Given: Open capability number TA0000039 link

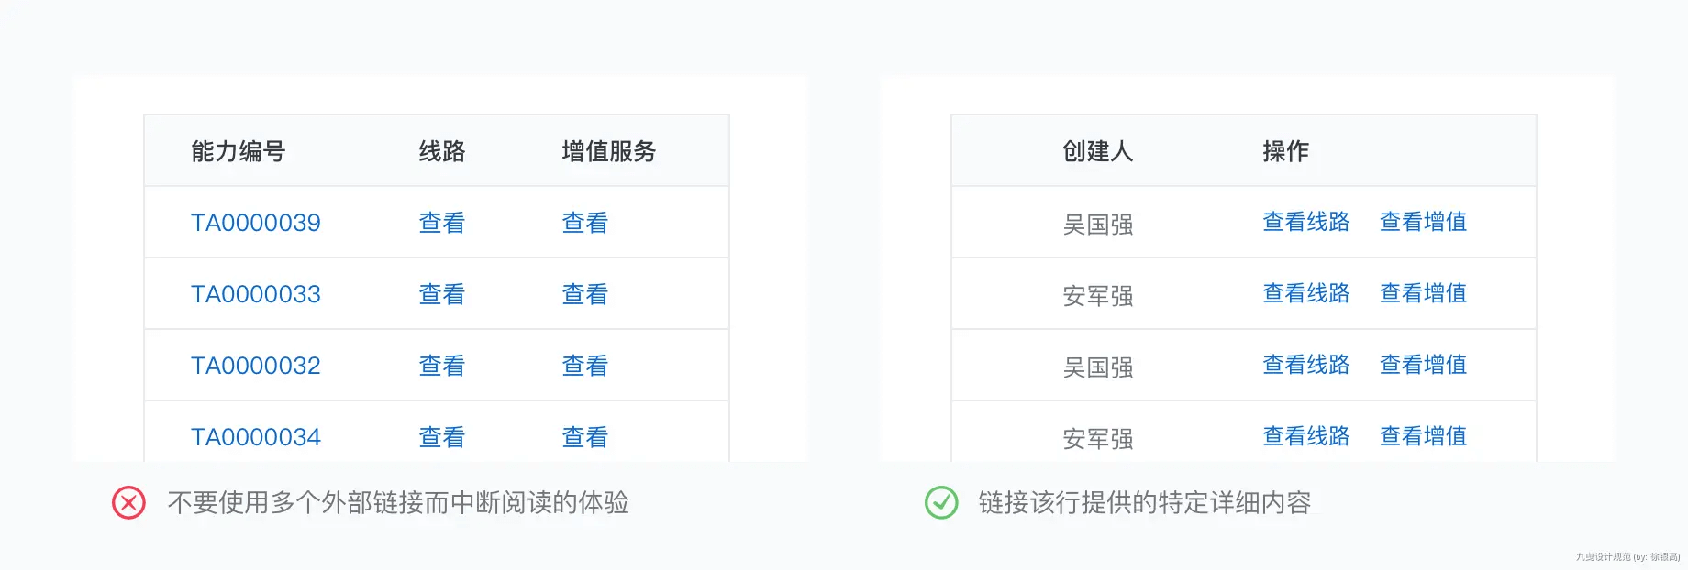Looking at the screenshot, I should (256, 223).
